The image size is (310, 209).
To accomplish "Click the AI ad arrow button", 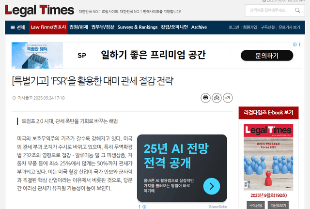I will (212, 186).
